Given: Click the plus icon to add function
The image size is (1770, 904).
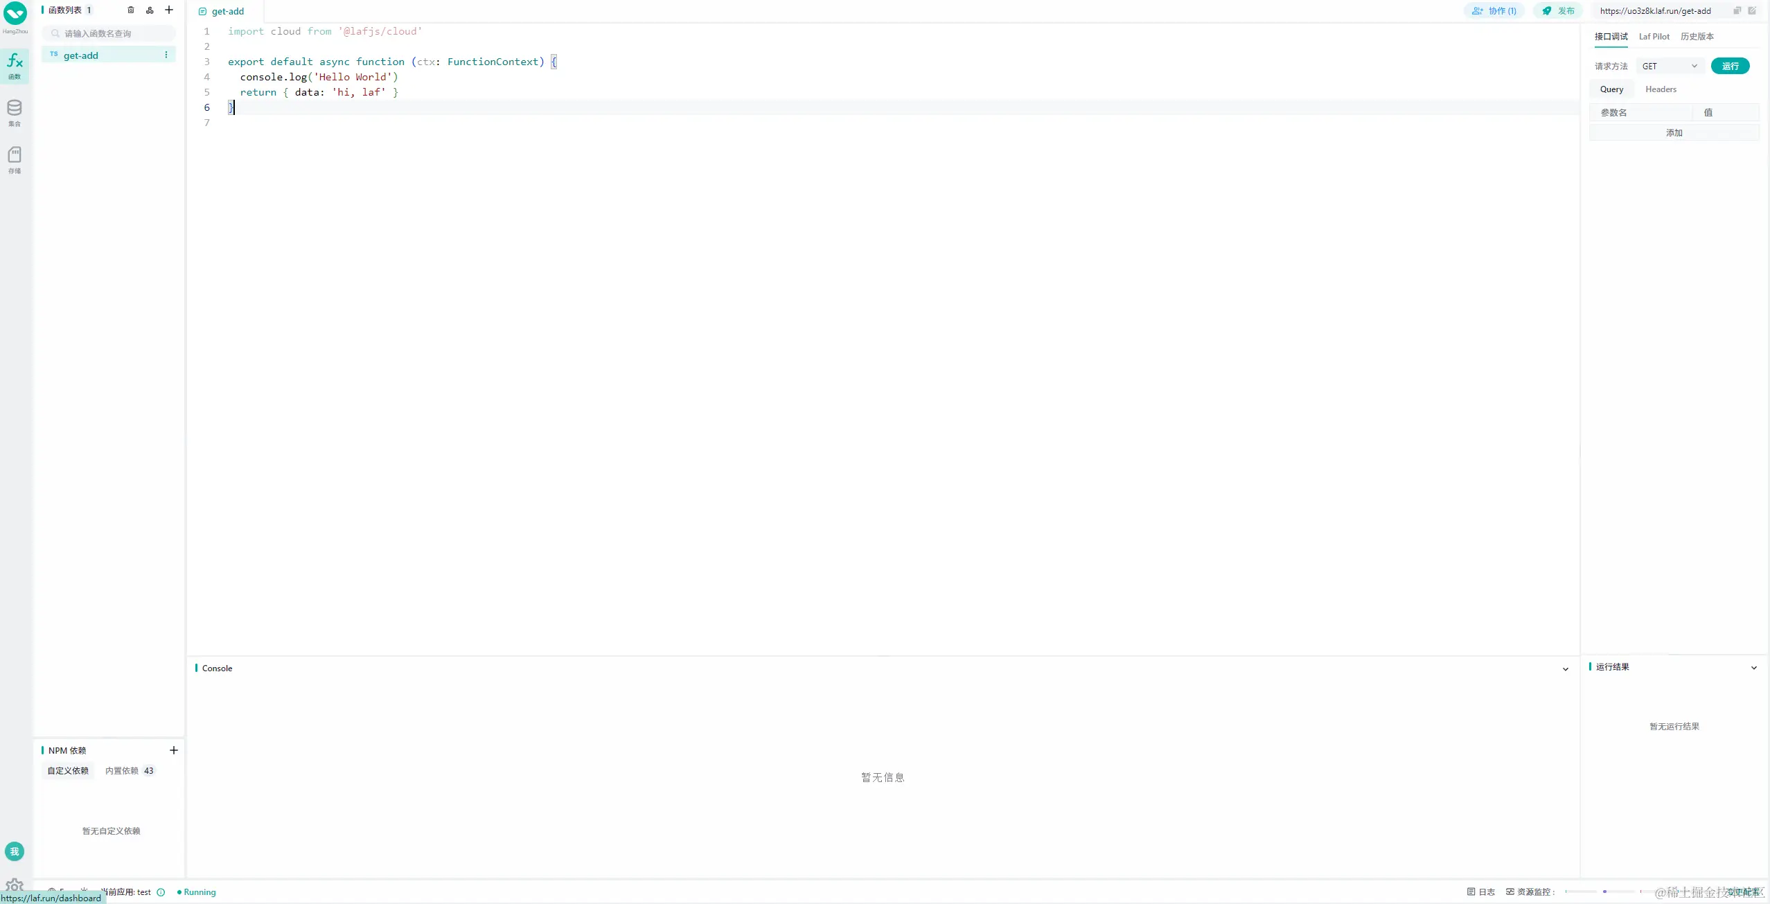Looking at the screenshot, I should pos(169,10).
